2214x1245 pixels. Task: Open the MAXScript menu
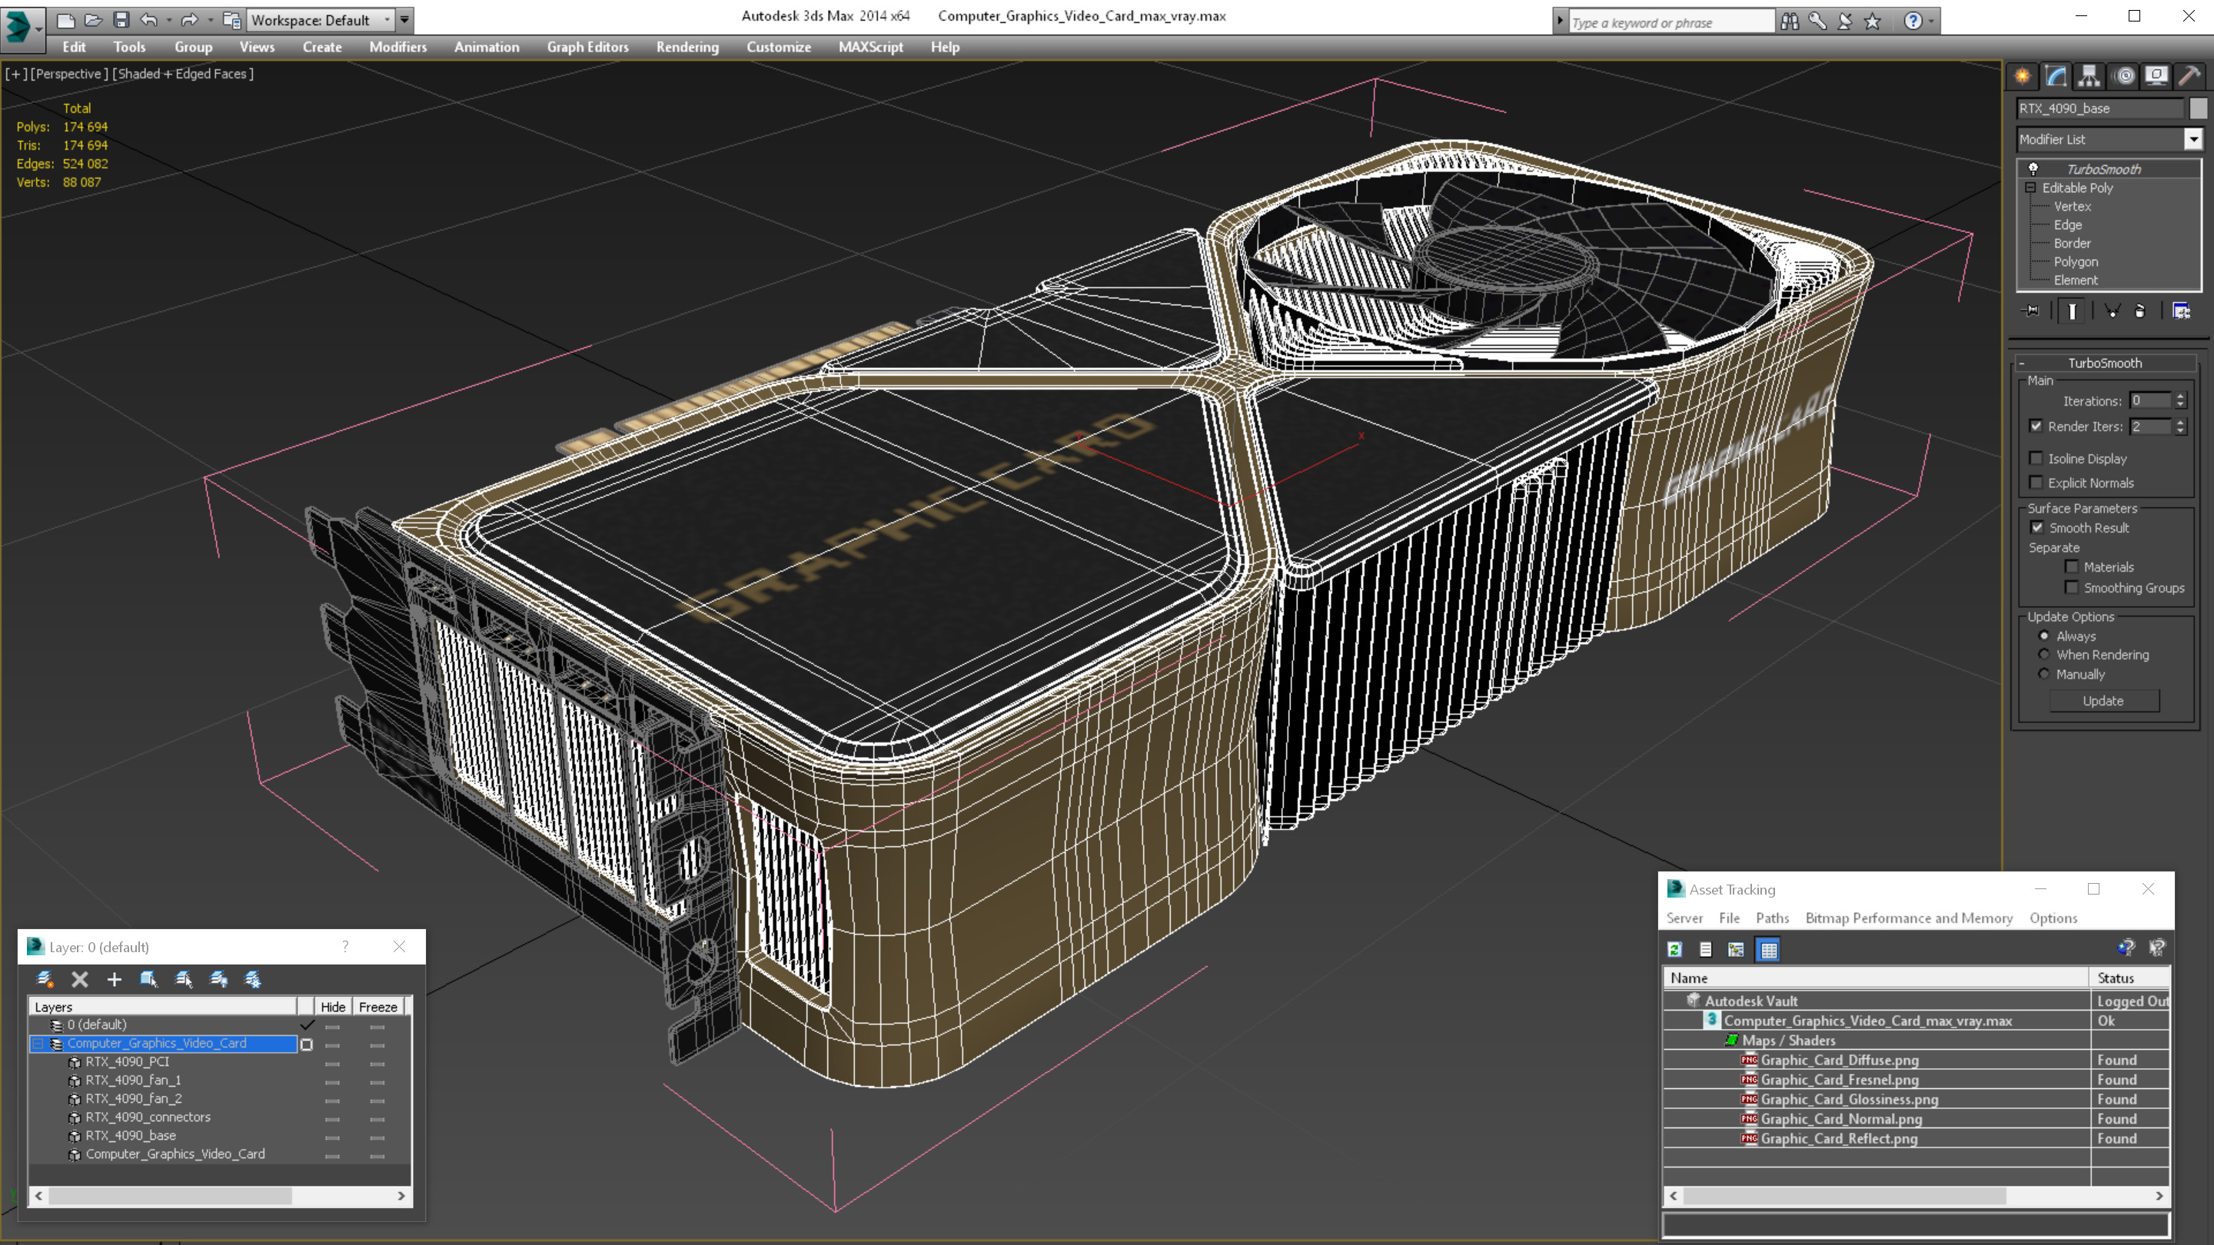coord(871,47)
